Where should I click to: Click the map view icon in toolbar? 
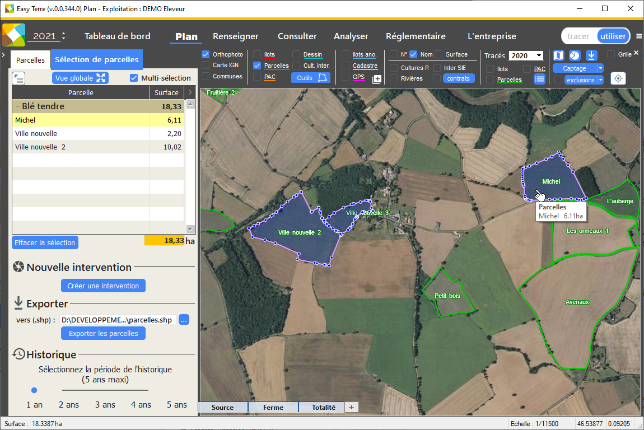point(558,55)
